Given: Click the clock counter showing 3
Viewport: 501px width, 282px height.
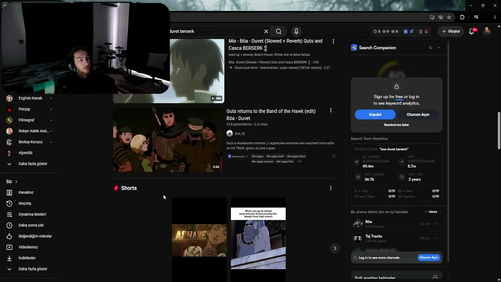Looking at the screenshot, I should (377, 31).
